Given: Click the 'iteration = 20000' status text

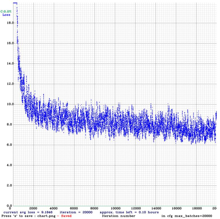Looking at the screenshot, I should pos(76,212).
